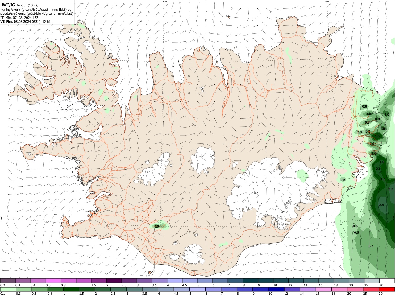
Task: Click the '2.4' precipitation value offshore
Action: tap(381, 205)
